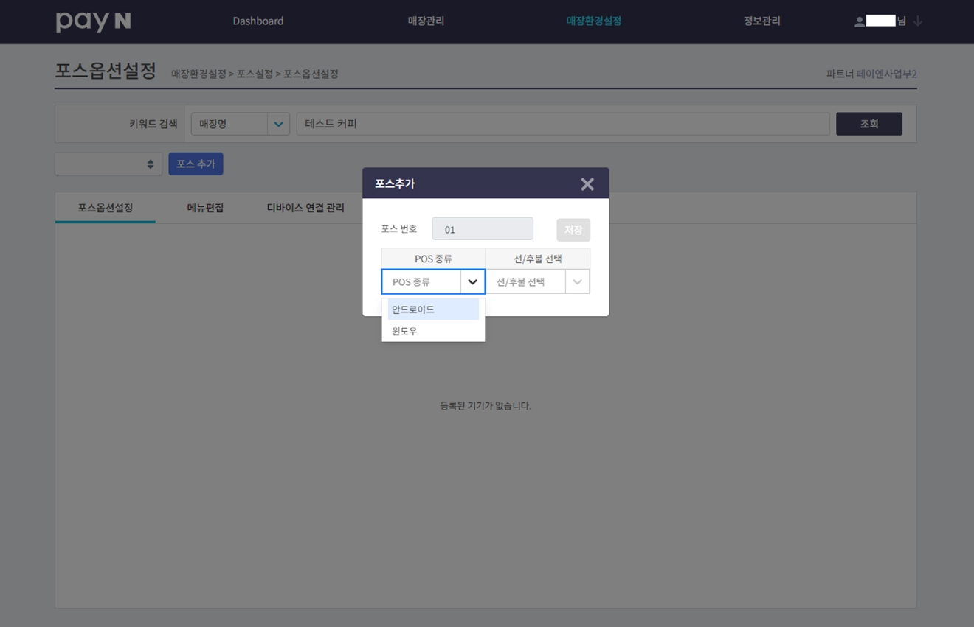Select 안드로이드 from POS type list

433,309
